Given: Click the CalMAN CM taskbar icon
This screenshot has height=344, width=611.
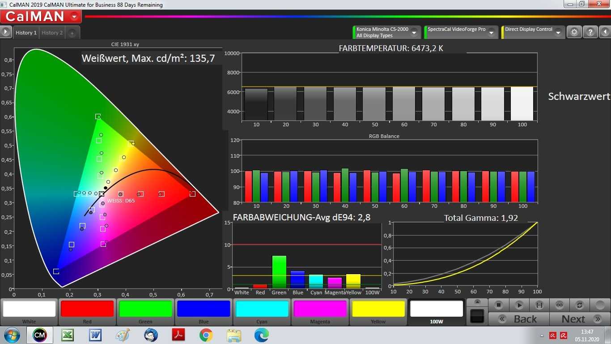Looking at the screenshot, I should click(39, 335).
